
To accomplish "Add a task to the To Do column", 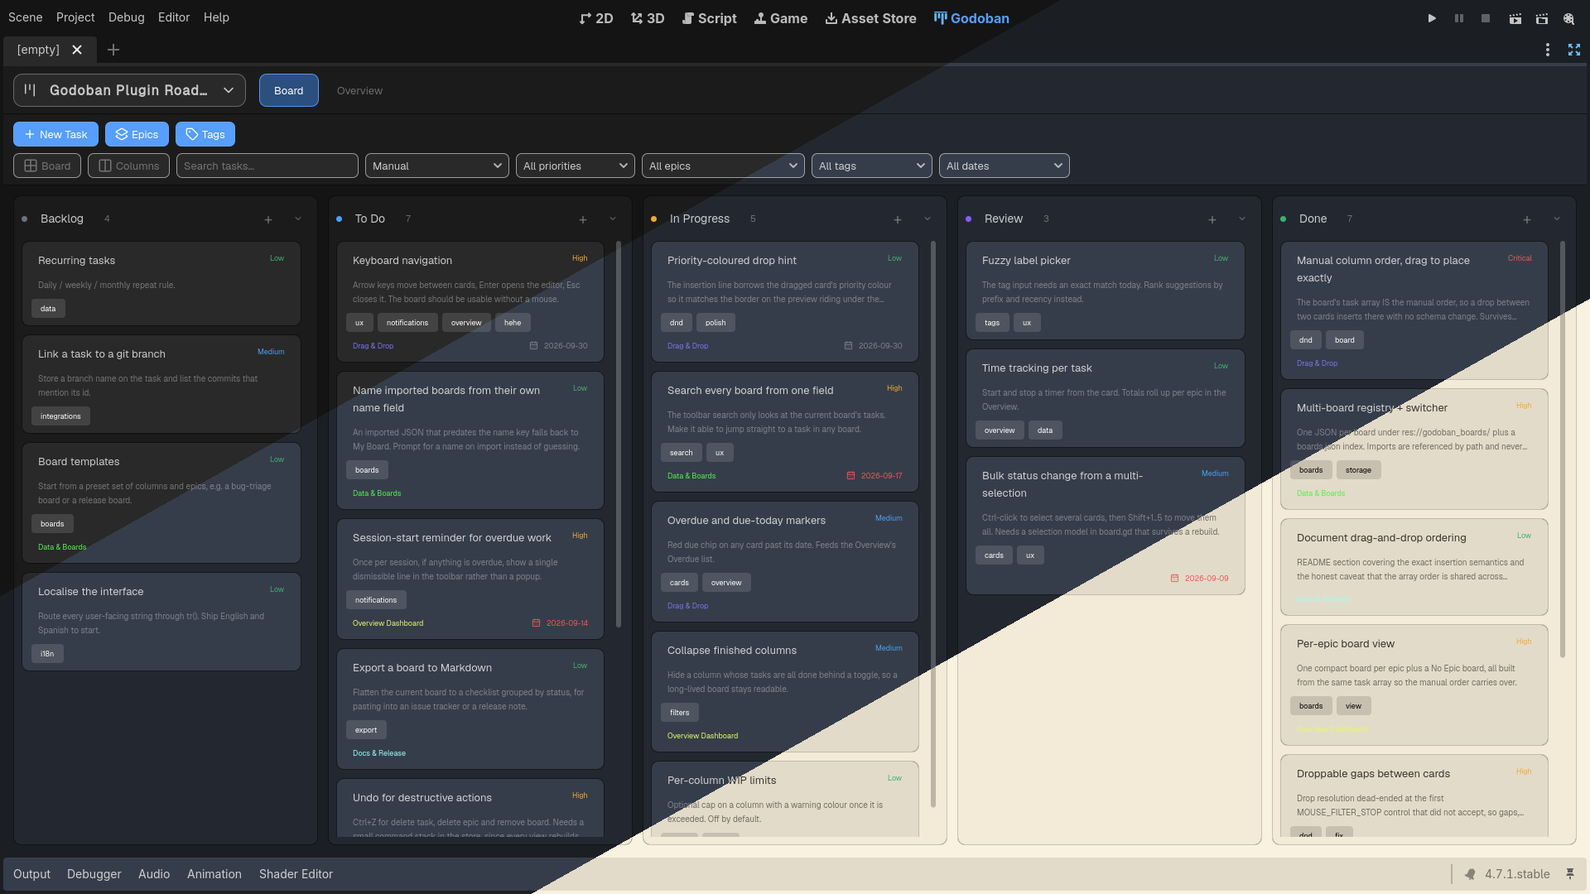I will (x=583, y=219).
